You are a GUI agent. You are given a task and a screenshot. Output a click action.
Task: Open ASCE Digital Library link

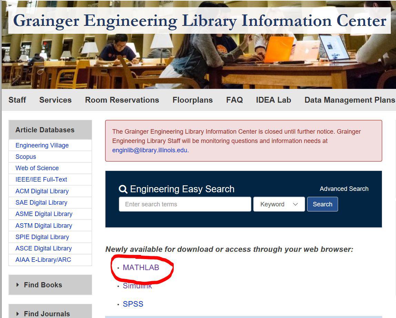(43, 248)
